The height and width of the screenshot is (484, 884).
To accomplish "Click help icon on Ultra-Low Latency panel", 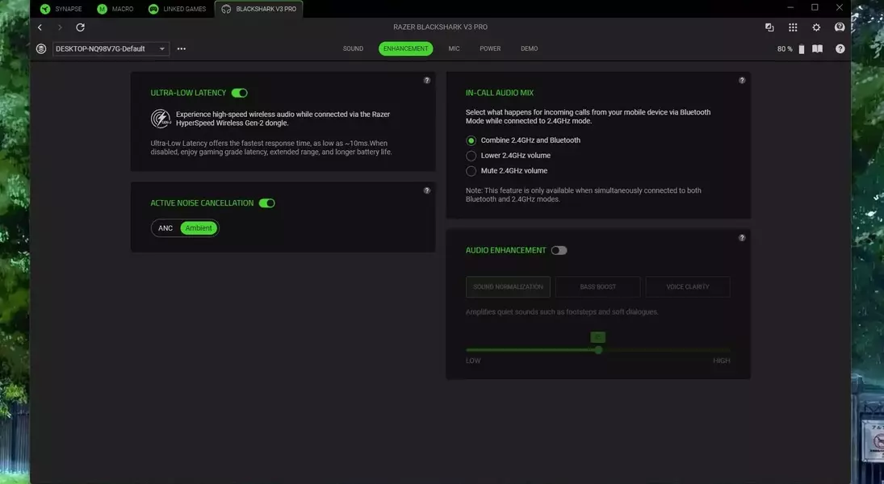I will point(427,81).
